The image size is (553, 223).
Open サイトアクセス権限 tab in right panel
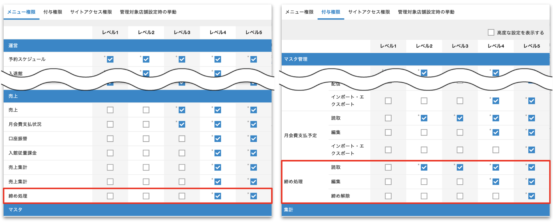pos(369,12)
